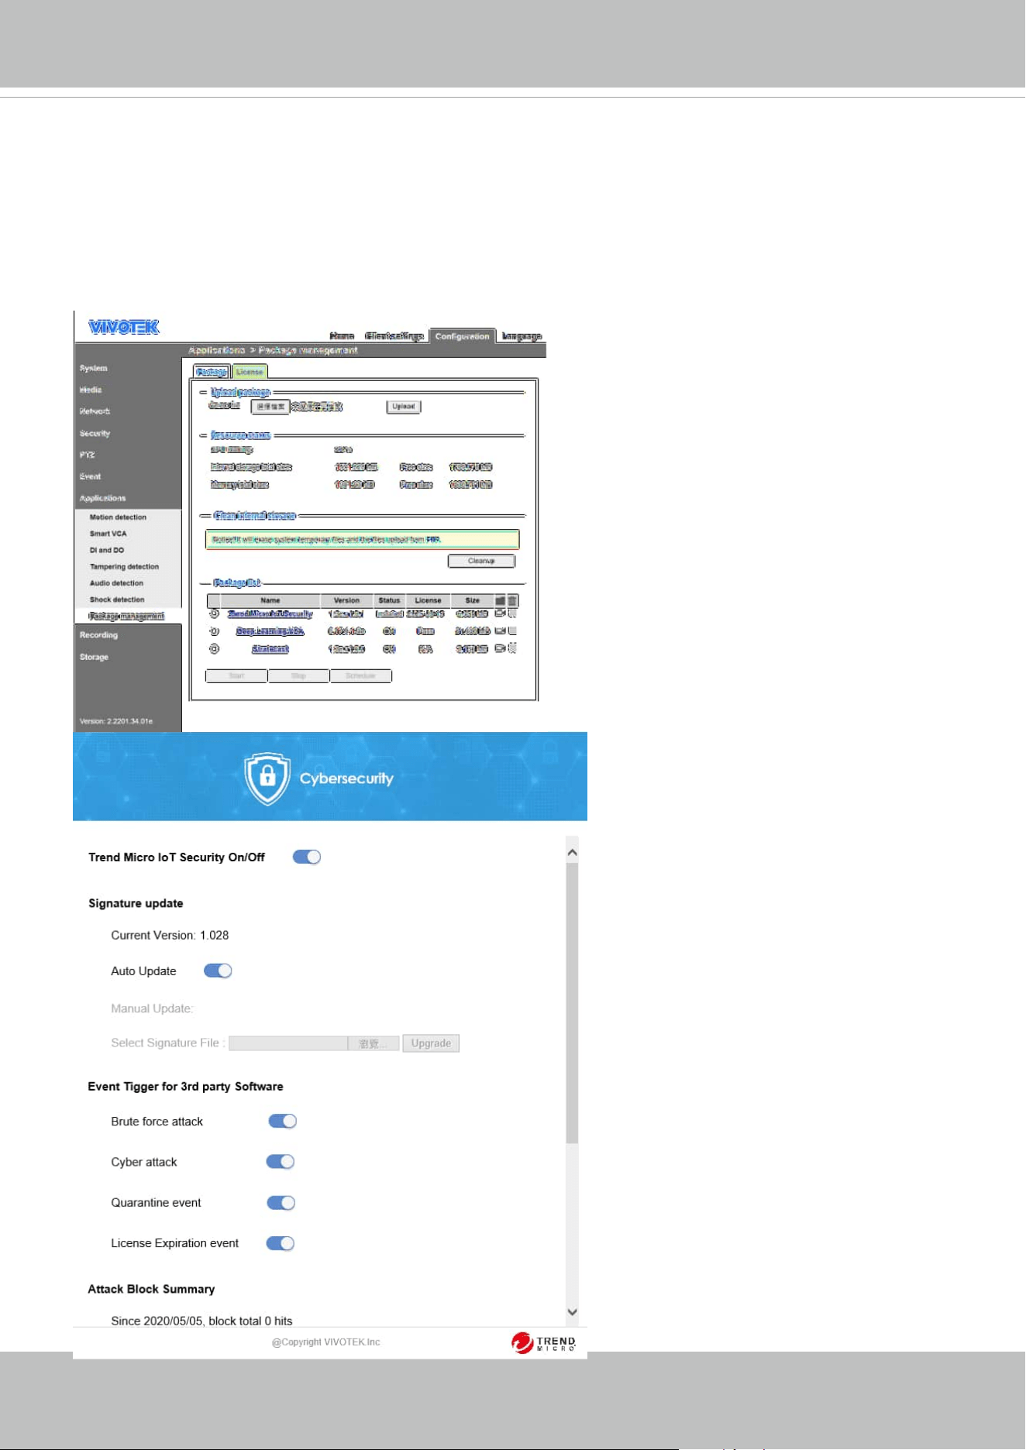
Task: Open the Home tab
Action: tap(342, 336)
